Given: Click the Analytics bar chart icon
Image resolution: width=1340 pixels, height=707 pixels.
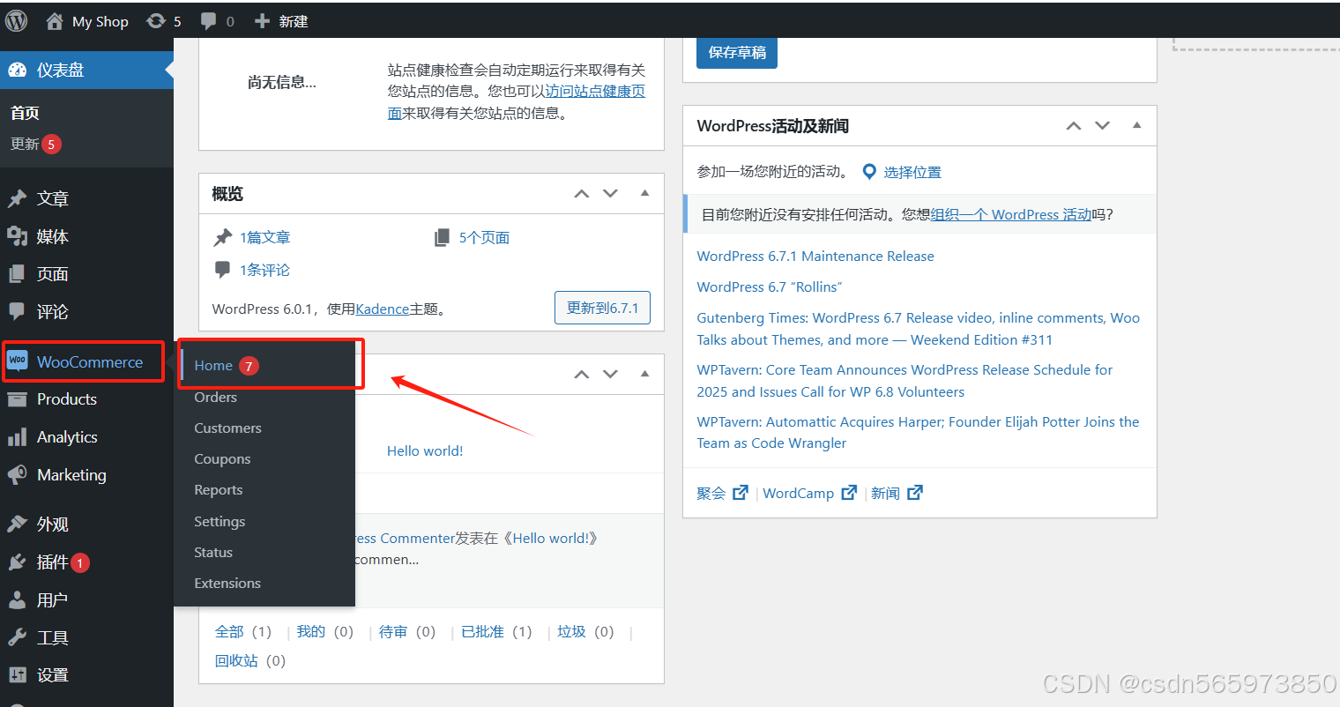Looking at the screenshot, I should pos(18,437).
